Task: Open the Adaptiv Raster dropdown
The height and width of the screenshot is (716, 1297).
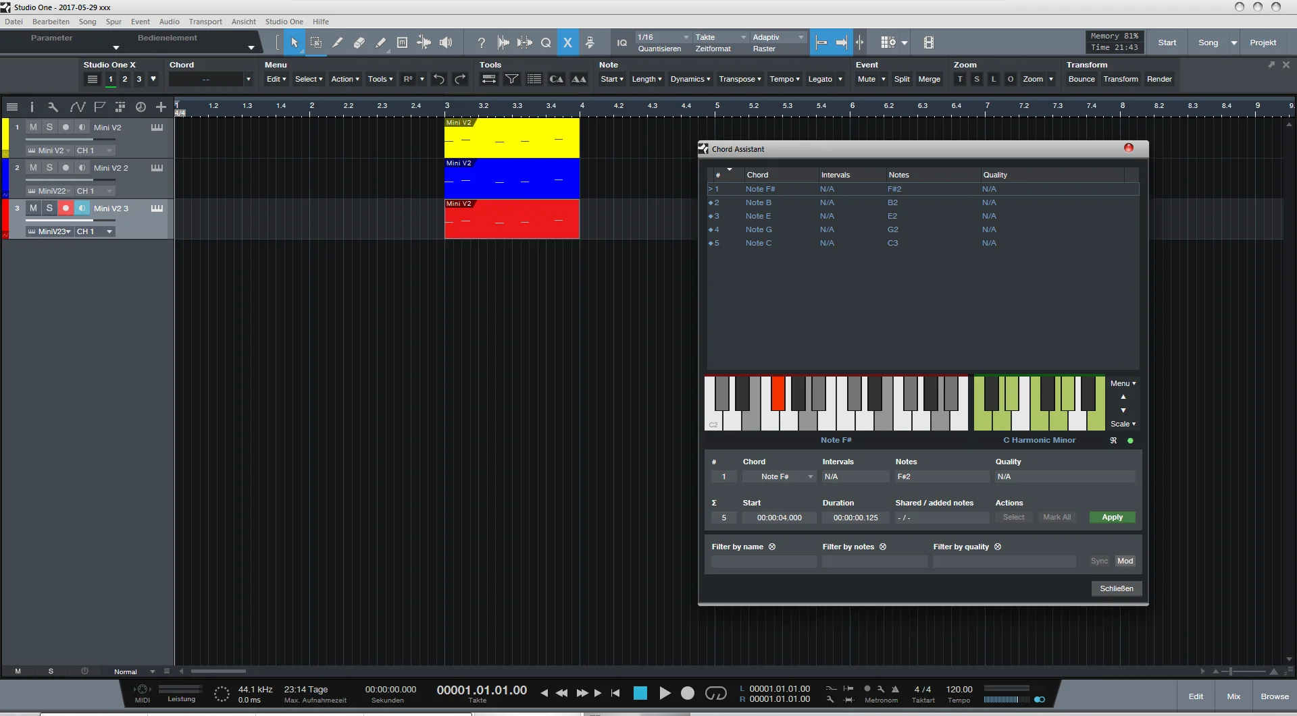Action: click(779, 37)
